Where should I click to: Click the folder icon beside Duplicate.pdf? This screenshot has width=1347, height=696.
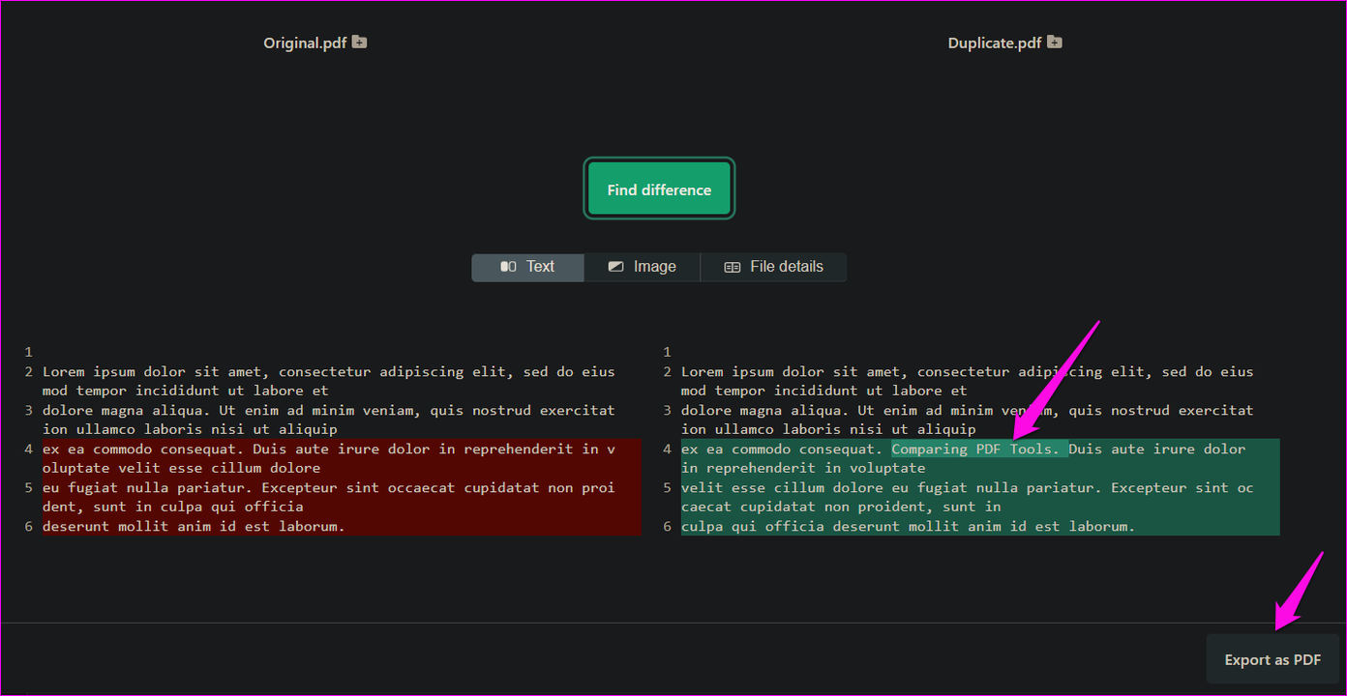coord(1055,43)
